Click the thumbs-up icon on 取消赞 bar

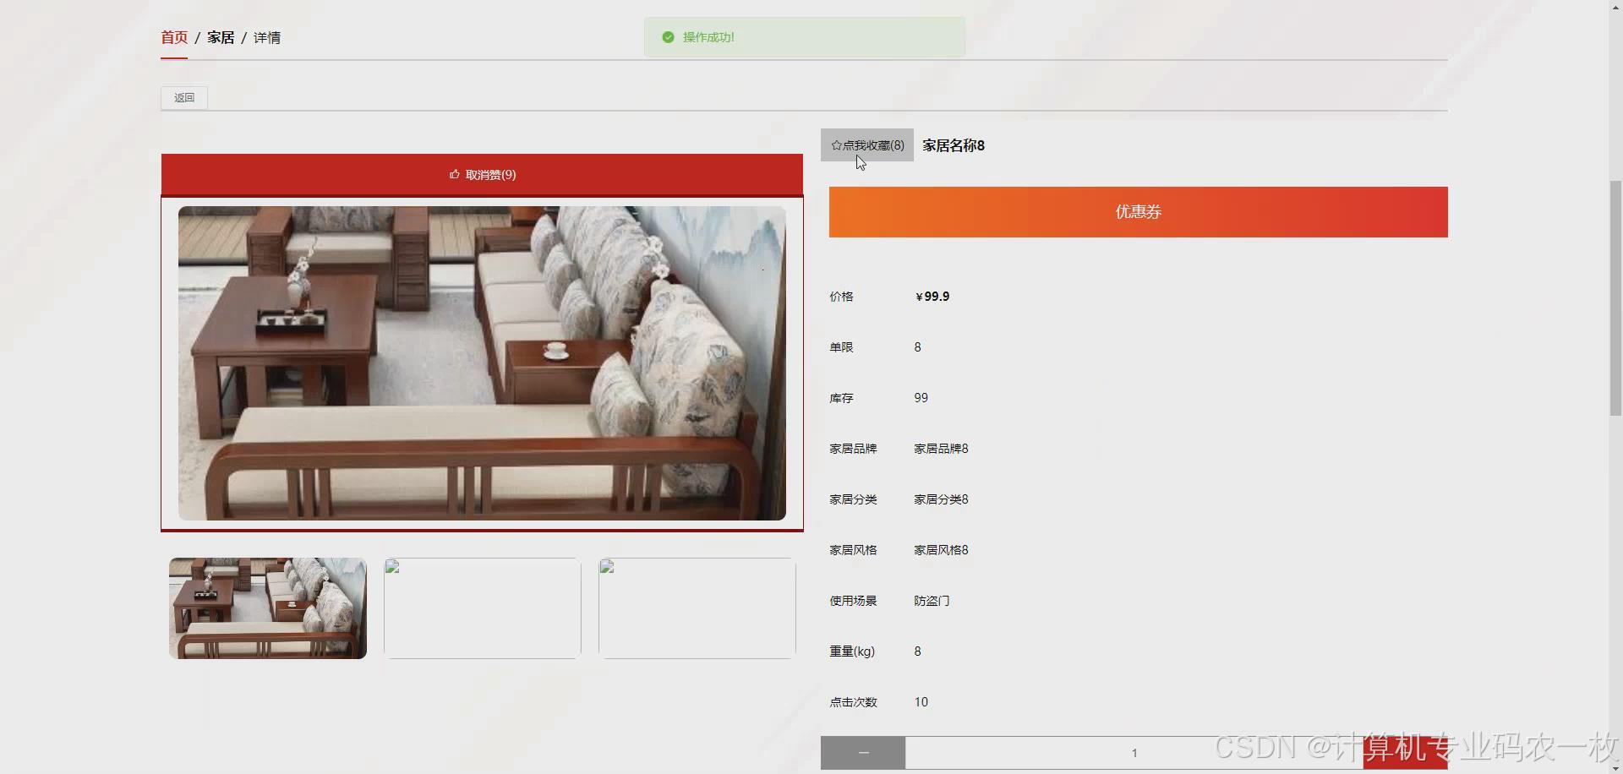coord(455,174)
